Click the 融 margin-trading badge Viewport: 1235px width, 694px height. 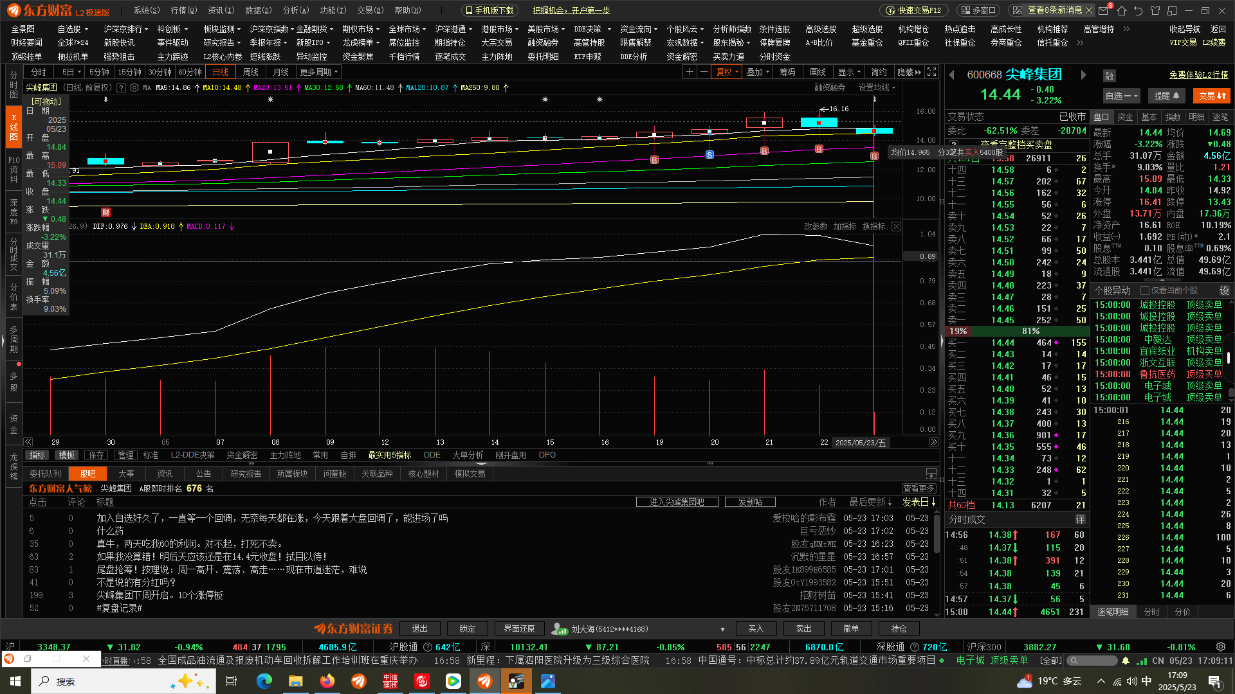coord(1109,76)
